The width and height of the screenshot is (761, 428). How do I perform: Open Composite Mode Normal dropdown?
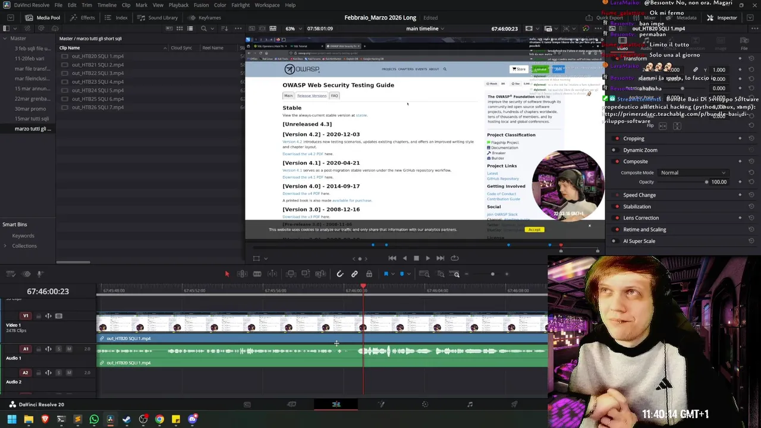click(693, 172)
